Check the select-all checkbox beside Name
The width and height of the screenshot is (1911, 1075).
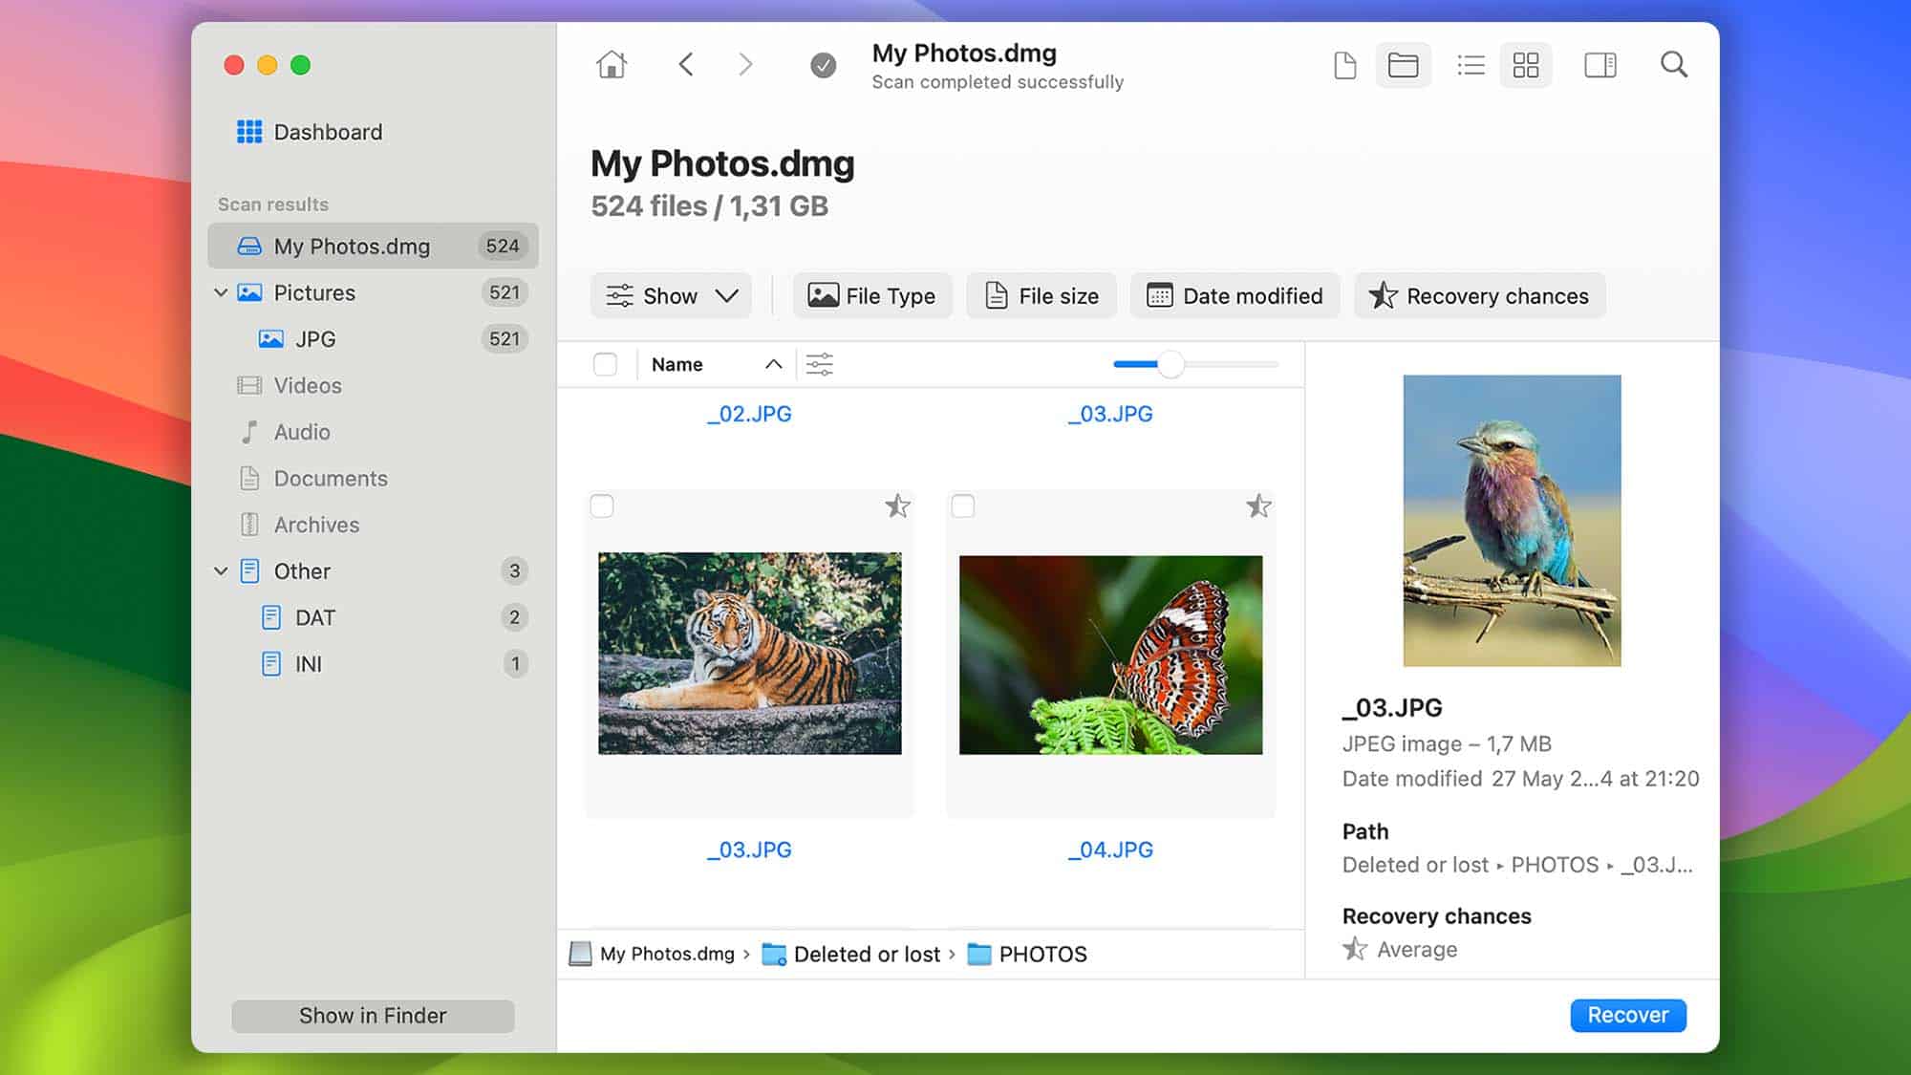tap(605, 364)
